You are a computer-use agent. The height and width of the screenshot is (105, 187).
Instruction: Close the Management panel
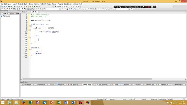[18, 11]
